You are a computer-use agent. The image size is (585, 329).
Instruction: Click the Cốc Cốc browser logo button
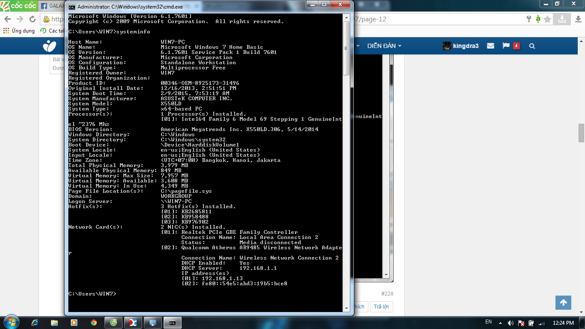click(18, 6)
